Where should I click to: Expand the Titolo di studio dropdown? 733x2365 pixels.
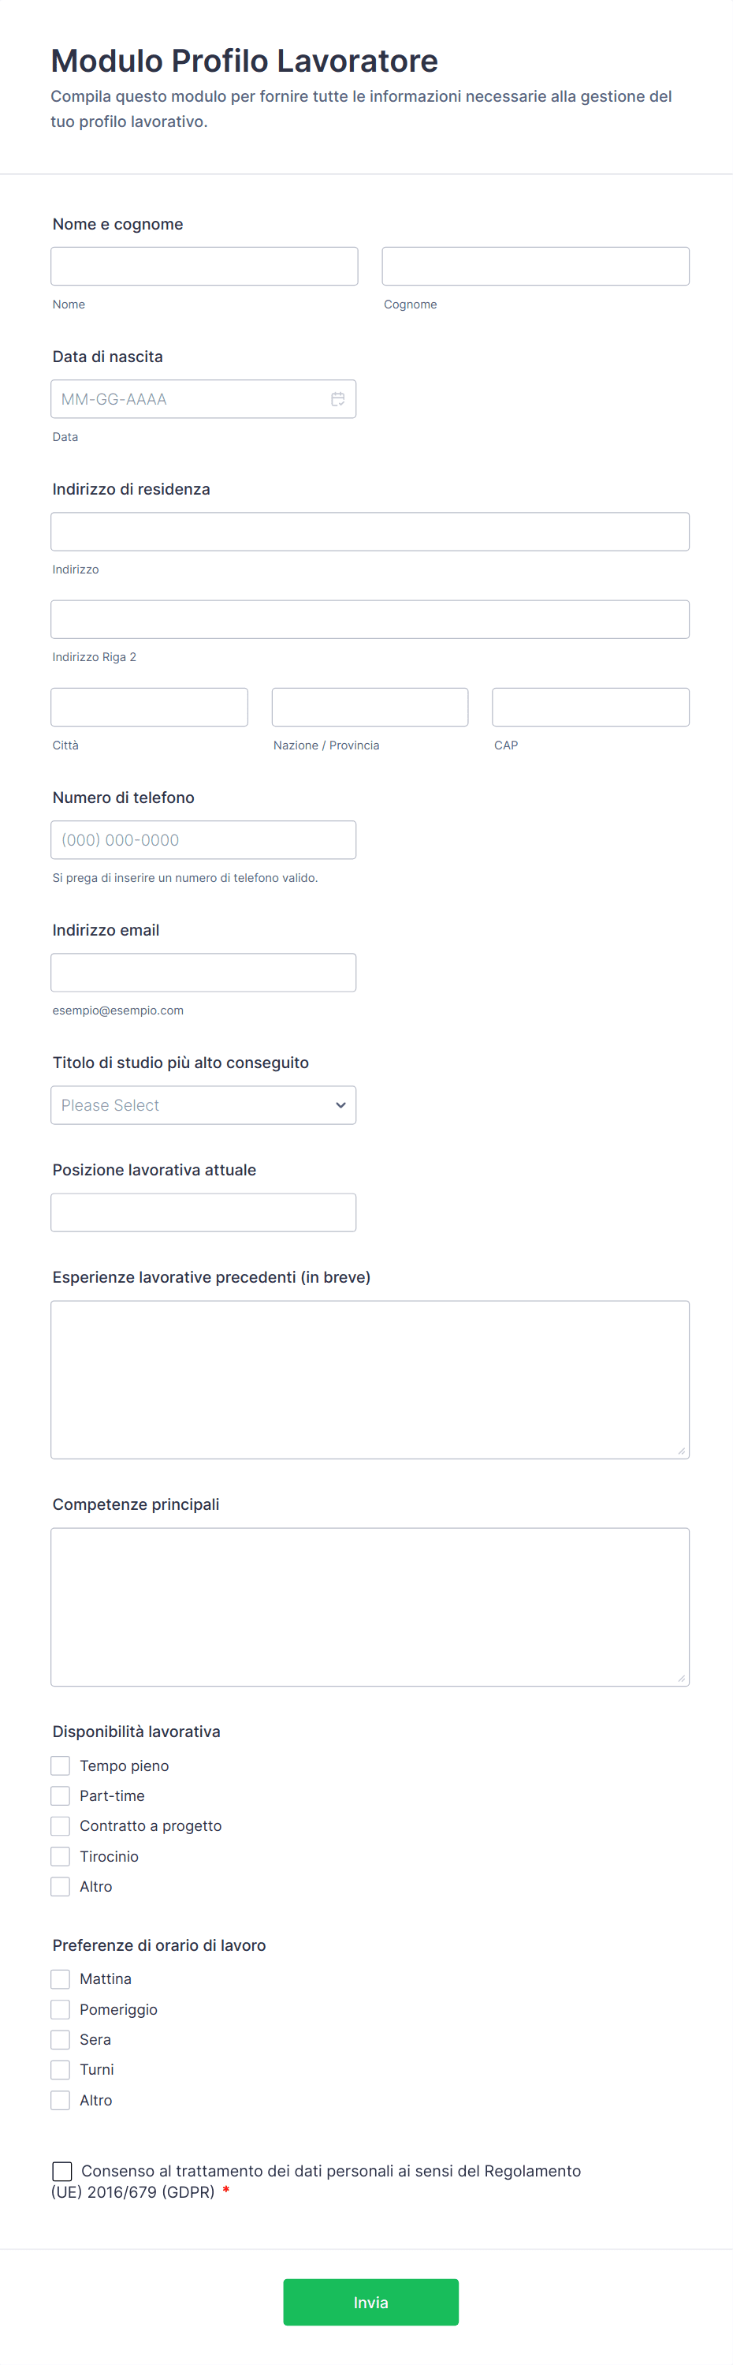pyautogui.click(x=203, y=1105)
